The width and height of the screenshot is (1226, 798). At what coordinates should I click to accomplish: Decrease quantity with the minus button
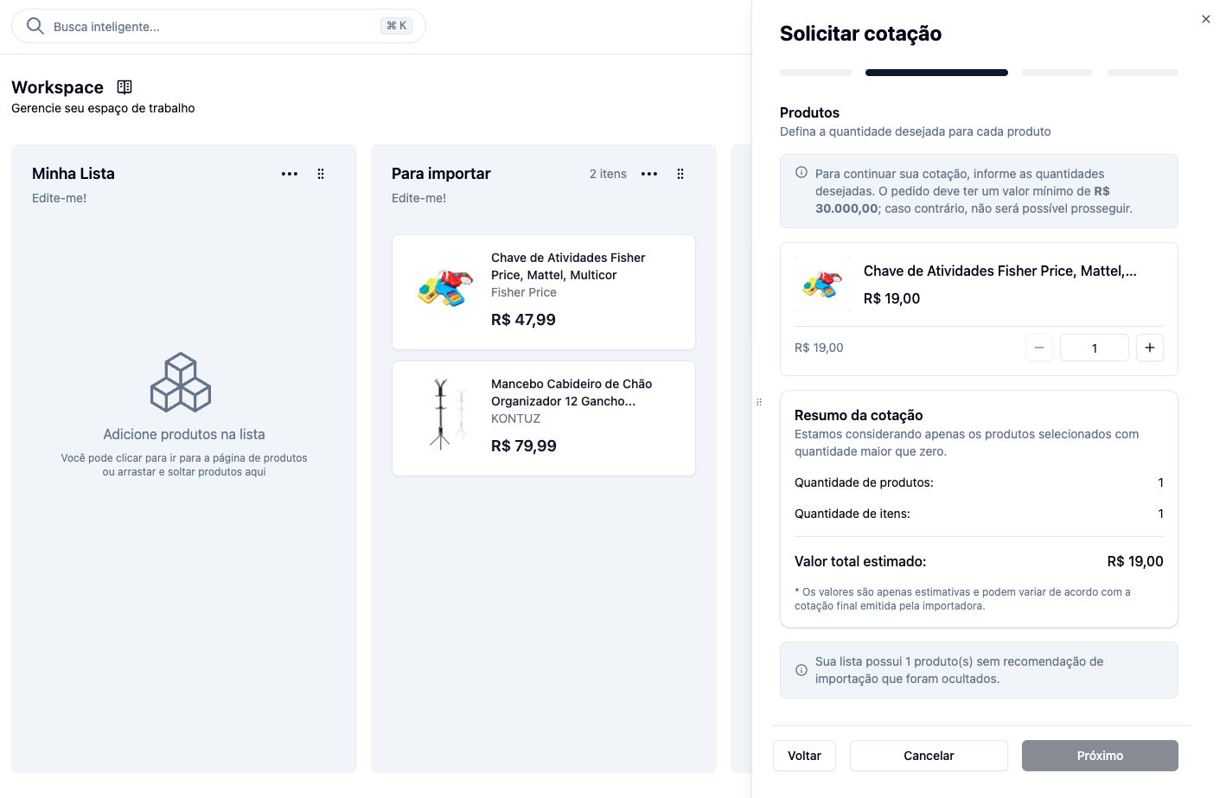click(1039, 348)
